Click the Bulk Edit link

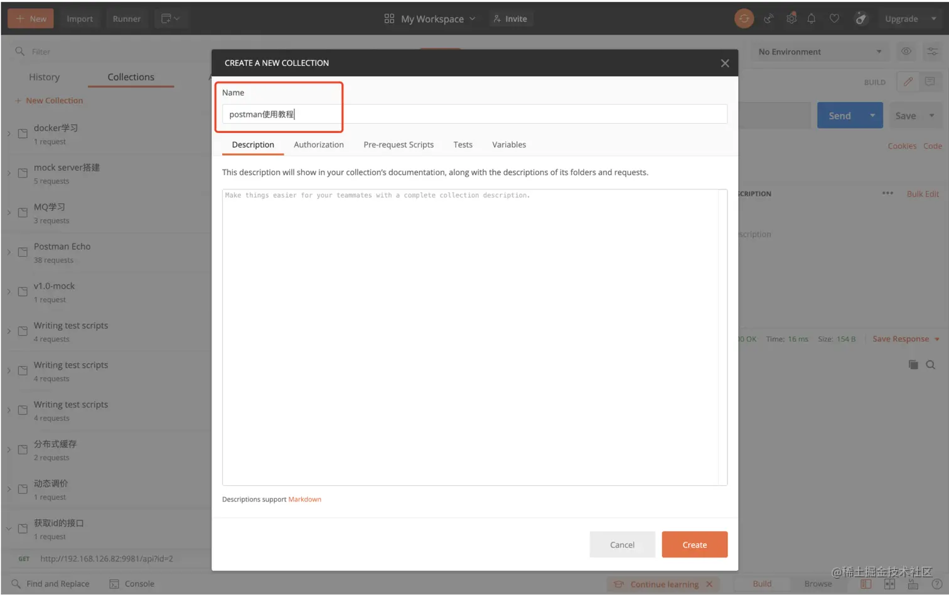923,194
